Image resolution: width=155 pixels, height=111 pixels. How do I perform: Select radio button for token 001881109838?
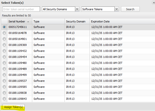[4, 93]
